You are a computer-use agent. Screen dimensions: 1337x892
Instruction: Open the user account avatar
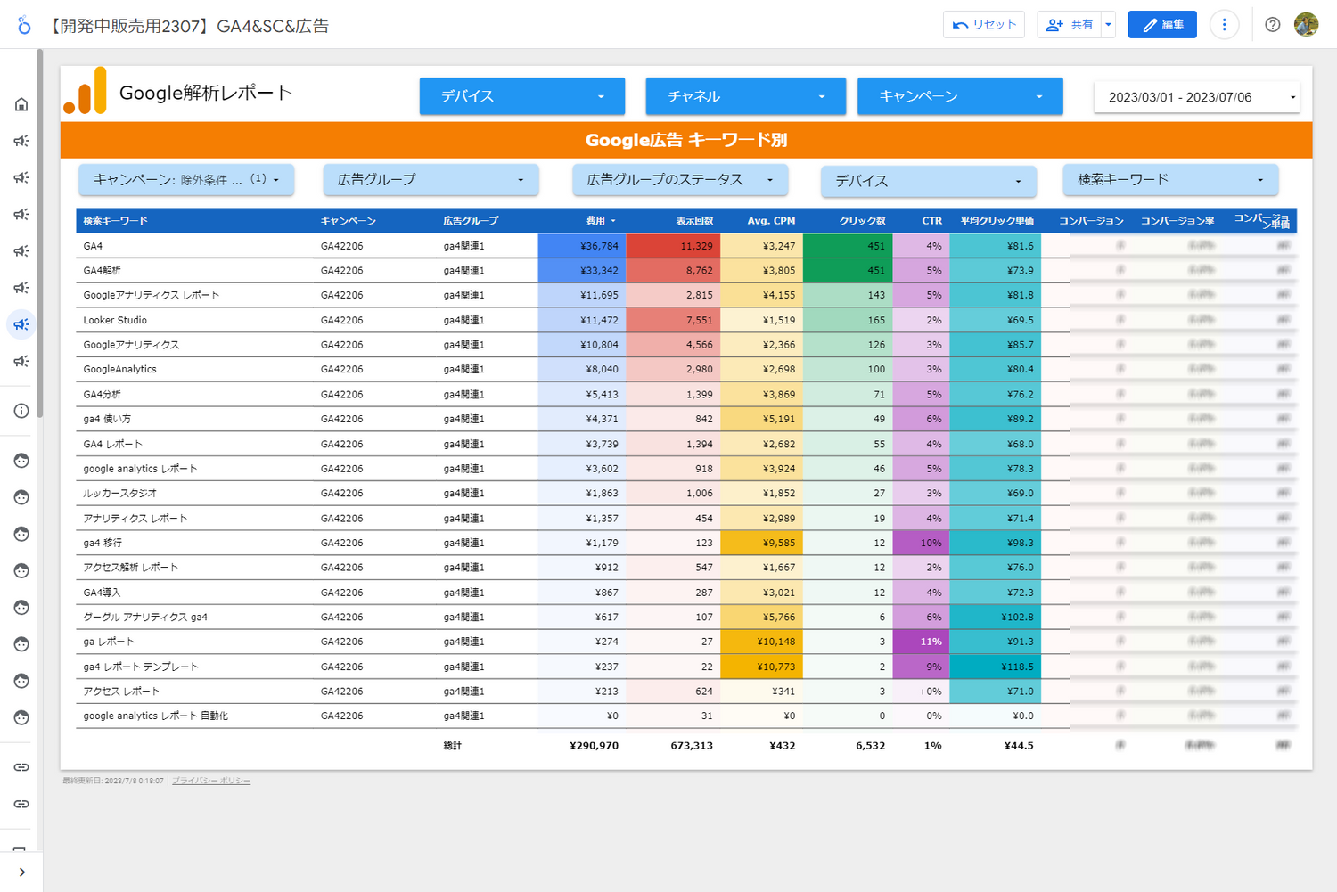point(1306,25)
